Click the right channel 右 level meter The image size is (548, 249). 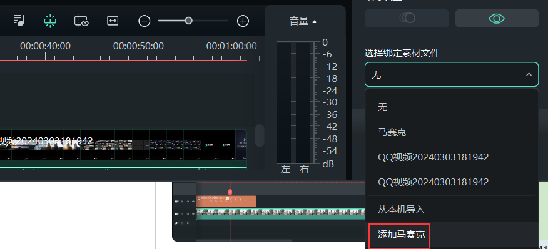pyautogui.click(x=303, y=102)
